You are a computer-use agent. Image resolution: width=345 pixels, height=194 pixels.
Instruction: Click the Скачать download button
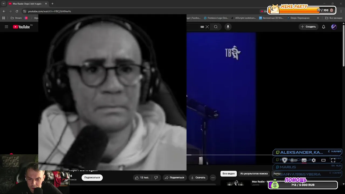[x=198, y=178]
